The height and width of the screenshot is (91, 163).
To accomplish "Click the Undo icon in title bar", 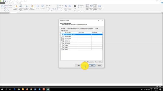I will click(7, 1).
